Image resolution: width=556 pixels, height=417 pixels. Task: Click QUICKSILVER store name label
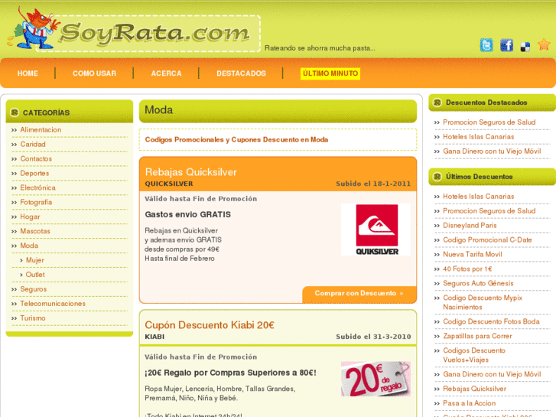point(169,184)
